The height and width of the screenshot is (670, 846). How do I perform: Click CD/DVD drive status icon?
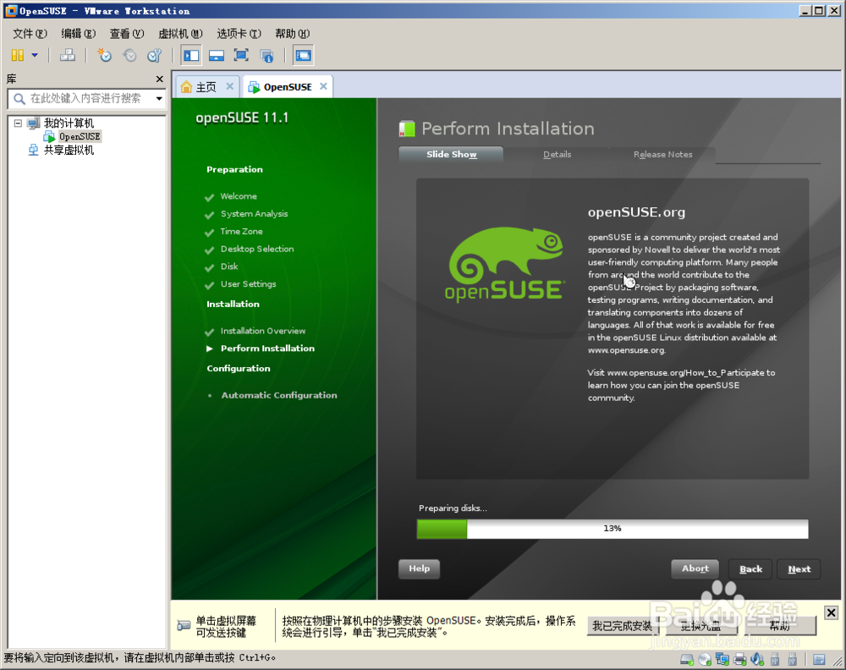705,659
